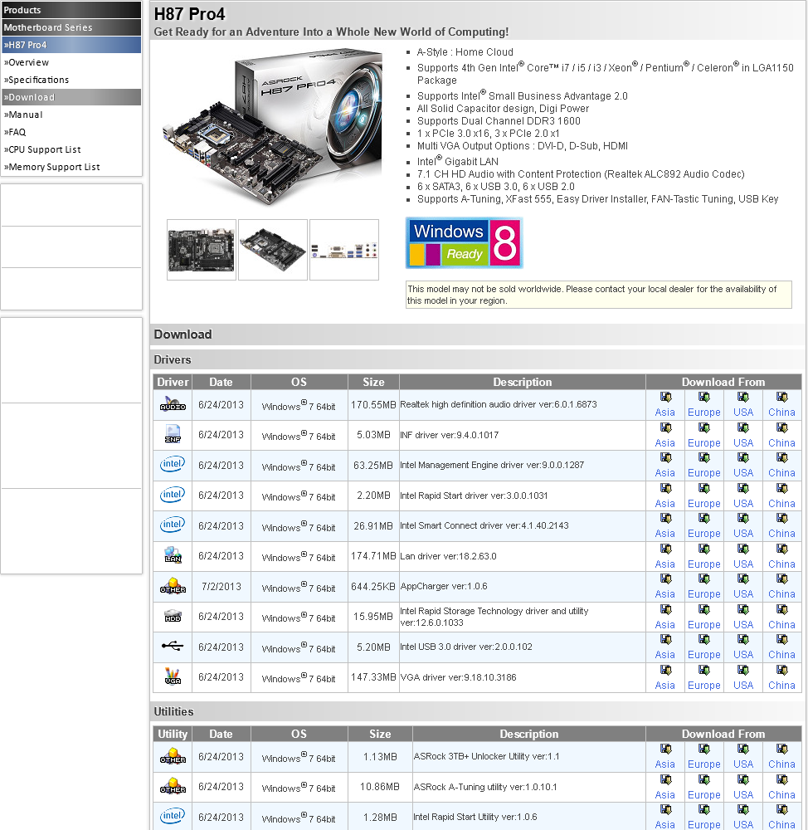
Task: View the rear I/O panel thumbnail
Action: coord(344,250)
